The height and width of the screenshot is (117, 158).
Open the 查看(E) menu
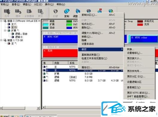(x=16, y=4)
